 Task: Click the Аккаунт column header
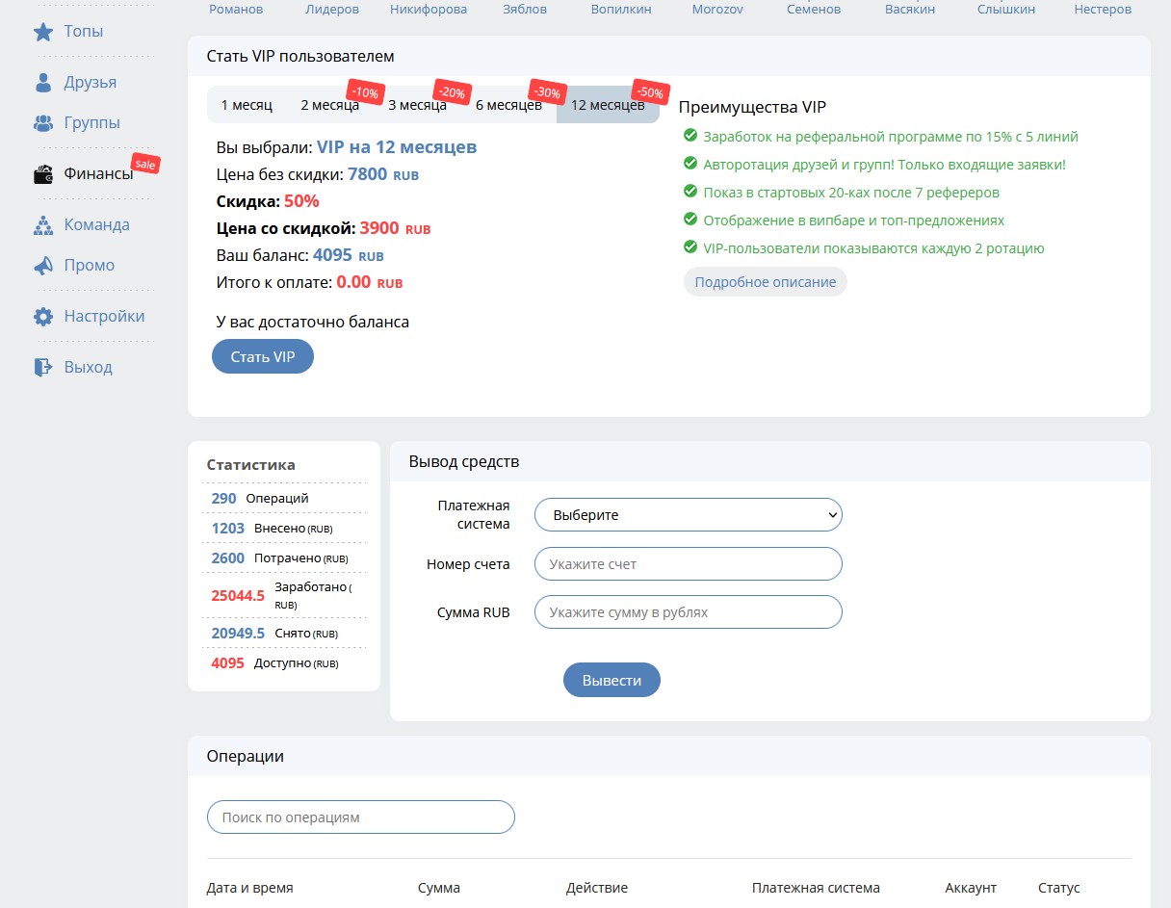coord(971,888)
